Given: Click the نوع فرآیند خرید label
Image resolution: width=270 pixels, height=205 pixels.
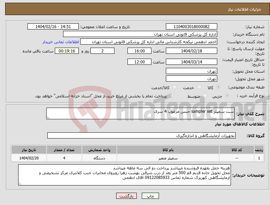Looking at the screenshot, I should tap(250, 96).
